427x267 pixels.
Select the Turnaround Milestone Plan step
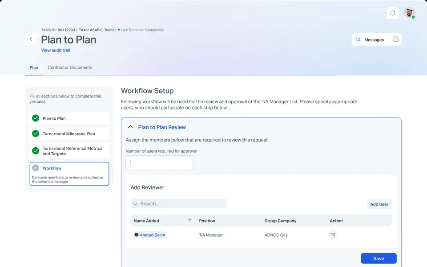click(x=69, y=134)
